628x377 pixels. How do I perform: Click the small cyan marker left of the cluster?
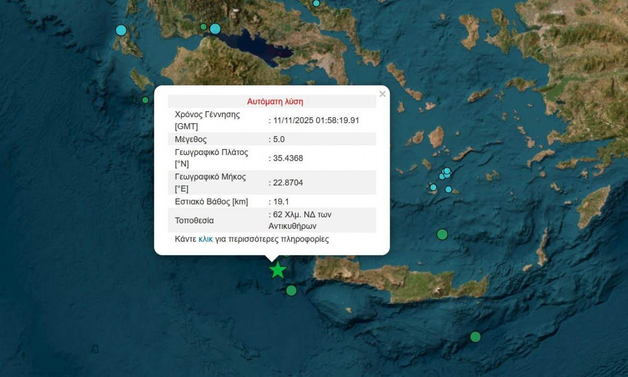coord(432,187)
